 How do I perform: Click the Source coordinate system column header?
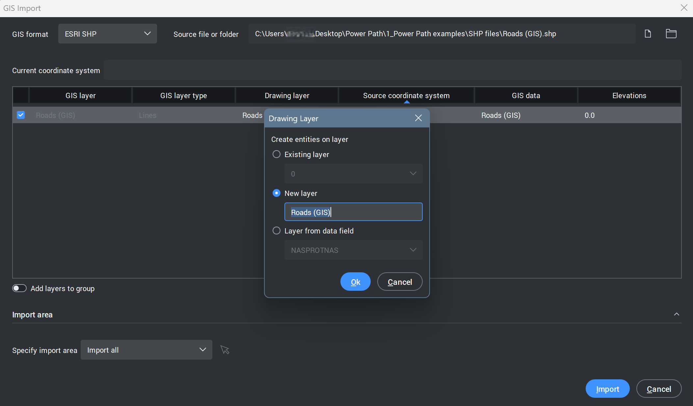point(406,95)
